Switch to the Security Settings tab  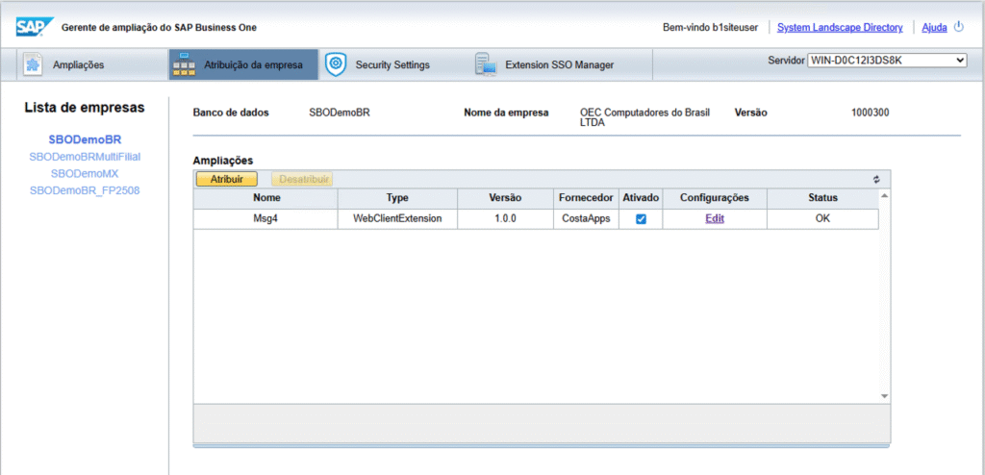(391, 65)
